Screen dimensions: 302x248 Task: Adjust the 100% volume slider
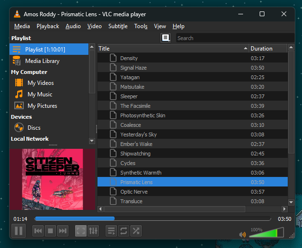click(x=266, y=232)
